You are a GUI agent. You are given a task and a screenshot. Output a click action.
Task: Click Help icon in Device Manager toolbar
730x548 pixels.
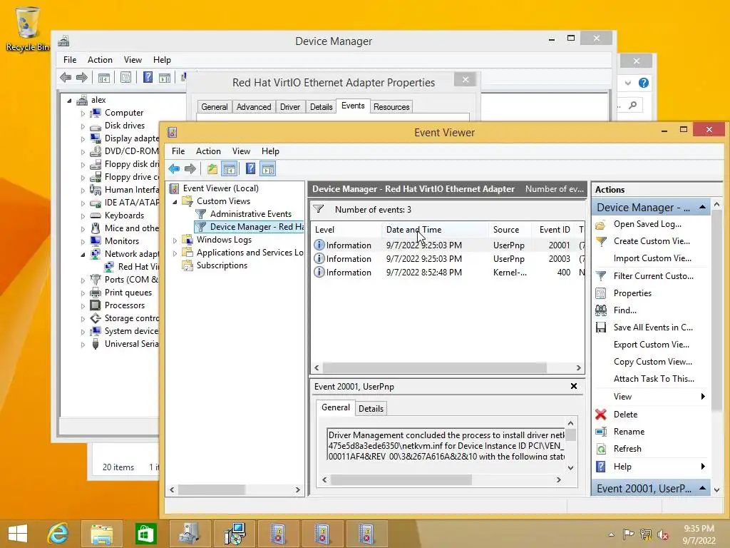click(x=148, y=77)
